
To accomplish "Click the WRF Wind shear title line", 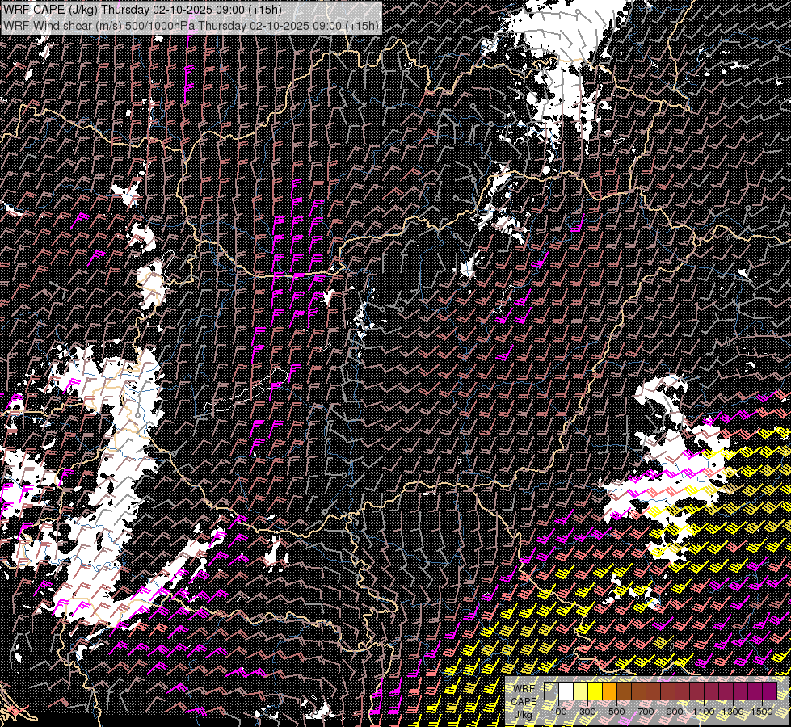I will click(191, 25).
